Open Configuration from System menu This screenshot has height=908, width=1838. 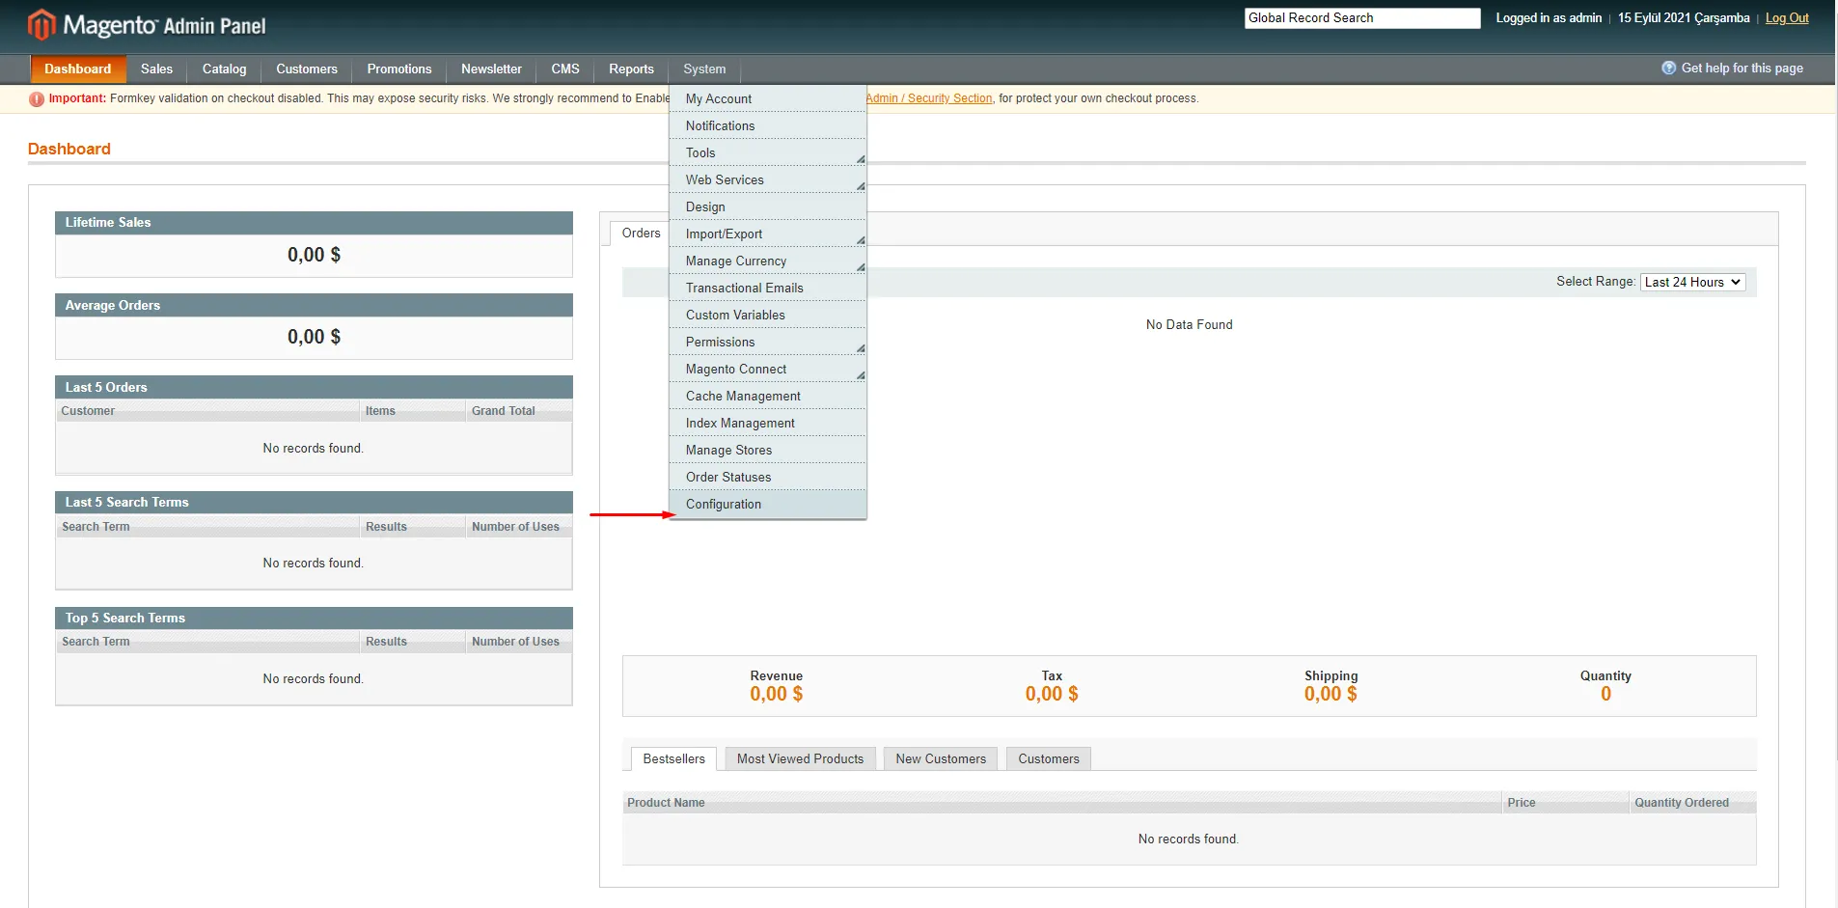click(x=724, y=505)
